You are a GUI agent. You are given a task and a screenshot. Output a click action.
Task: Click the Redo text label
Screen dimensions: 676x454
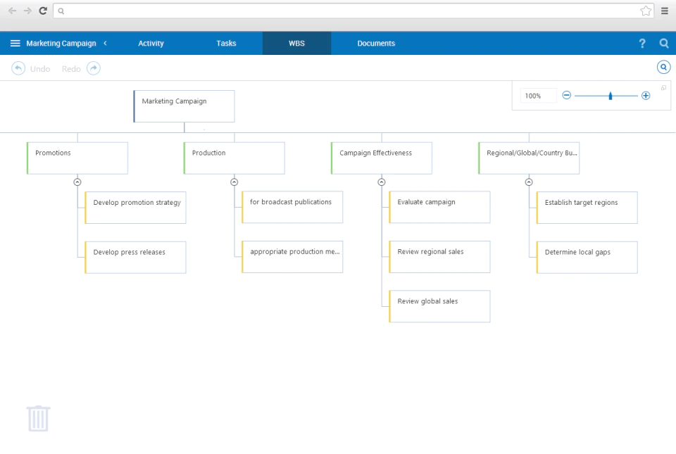pos(71,69)
